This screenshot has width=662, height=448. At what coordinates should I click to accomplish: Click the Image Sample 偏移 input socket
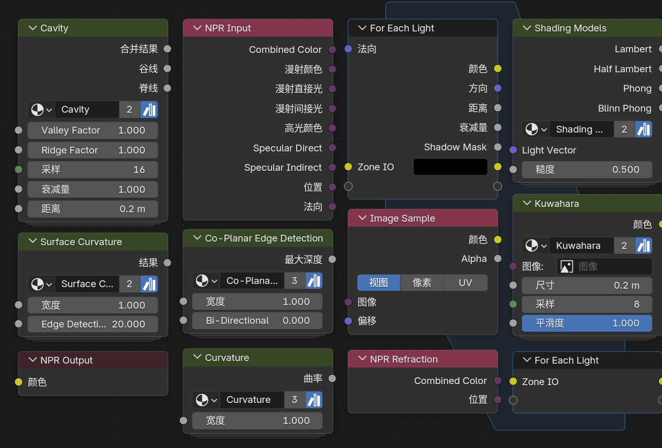pos(349,321)
